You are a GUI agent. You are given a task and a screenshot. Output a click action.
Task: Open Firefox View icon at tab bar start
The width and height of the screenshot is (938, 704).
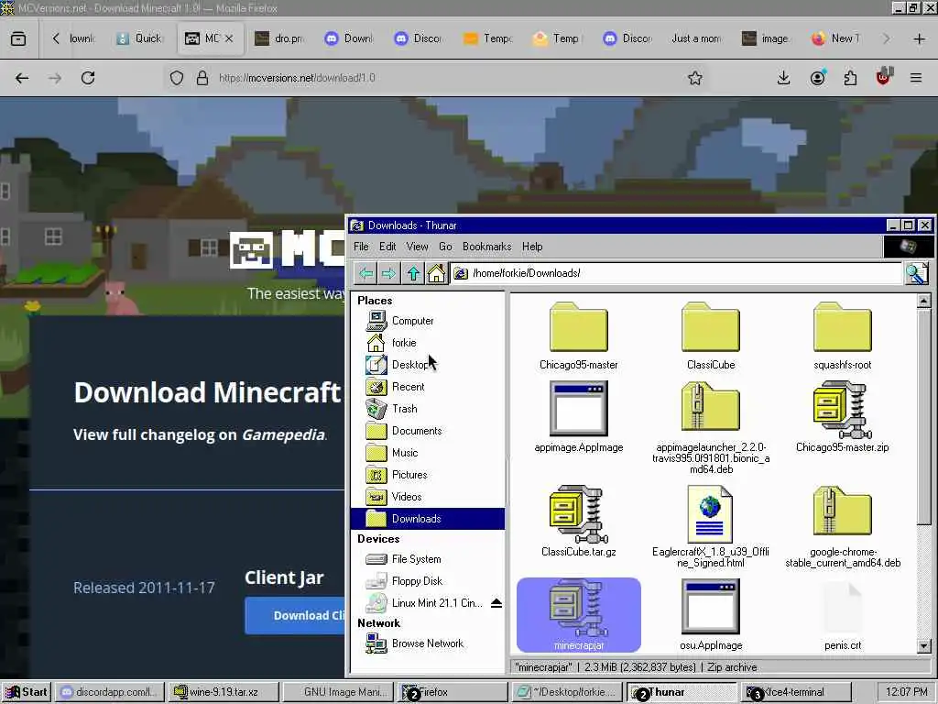coord(18,38)
